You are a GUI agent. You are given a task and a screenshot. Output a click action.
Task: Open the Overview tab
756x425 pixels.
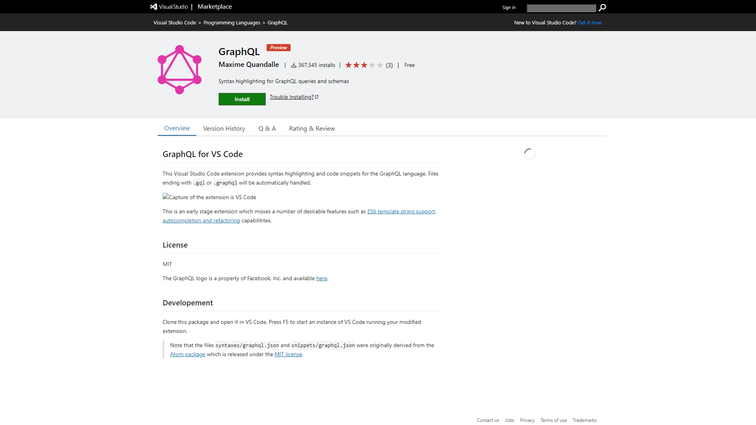pos(177,128)
